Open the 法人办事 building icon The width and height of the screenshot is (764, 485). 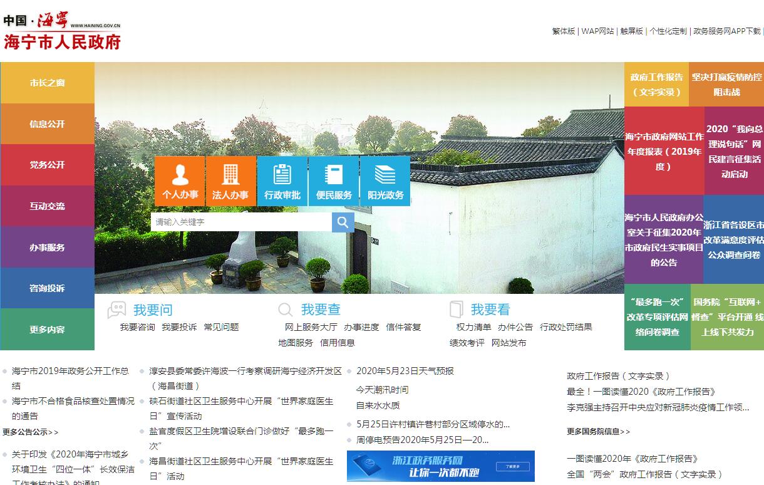(x=230, y=174)
